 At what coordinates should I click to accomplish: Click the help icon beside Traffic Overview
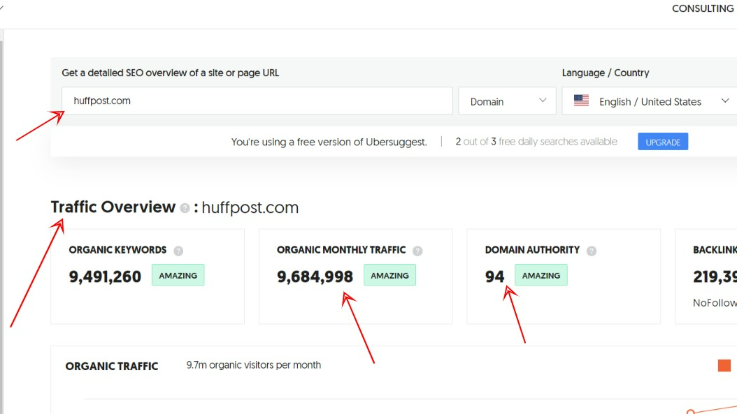[x=185, y=208]
